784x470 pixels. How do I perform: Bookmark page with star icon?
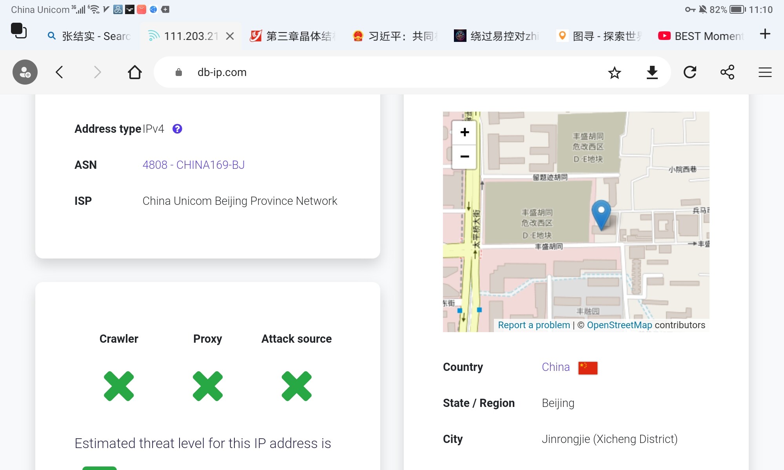click(614, 72)
